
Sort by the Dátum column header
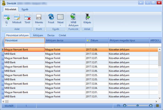coord(97,40)
